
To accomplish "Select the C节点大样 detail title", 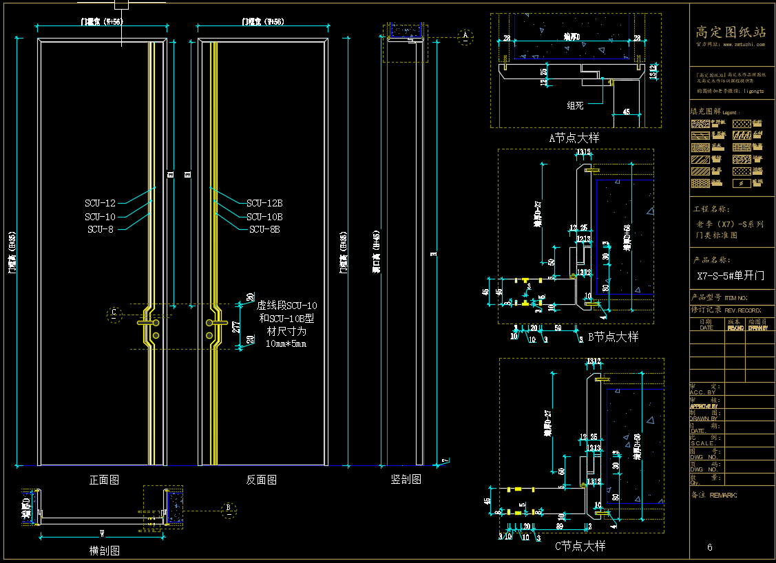I will tap(580, 546).
